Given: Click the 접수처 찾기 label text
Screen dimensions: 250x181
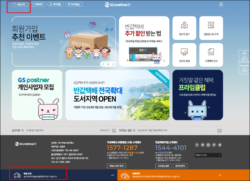Looking at the screenshot, I should (x=184, y=34).
